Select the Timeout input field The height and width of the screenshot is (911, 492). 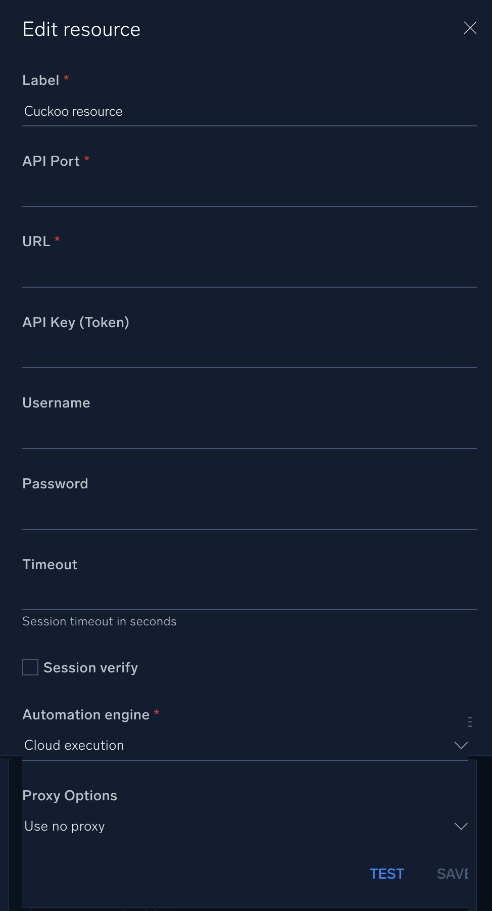pos(250,596)
